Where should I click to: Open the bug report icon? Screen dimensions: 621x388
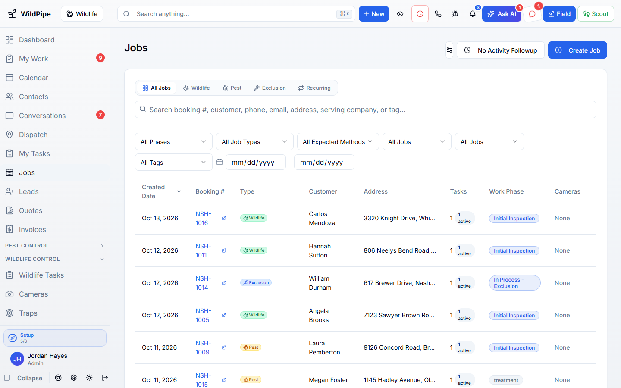point(455,14)
